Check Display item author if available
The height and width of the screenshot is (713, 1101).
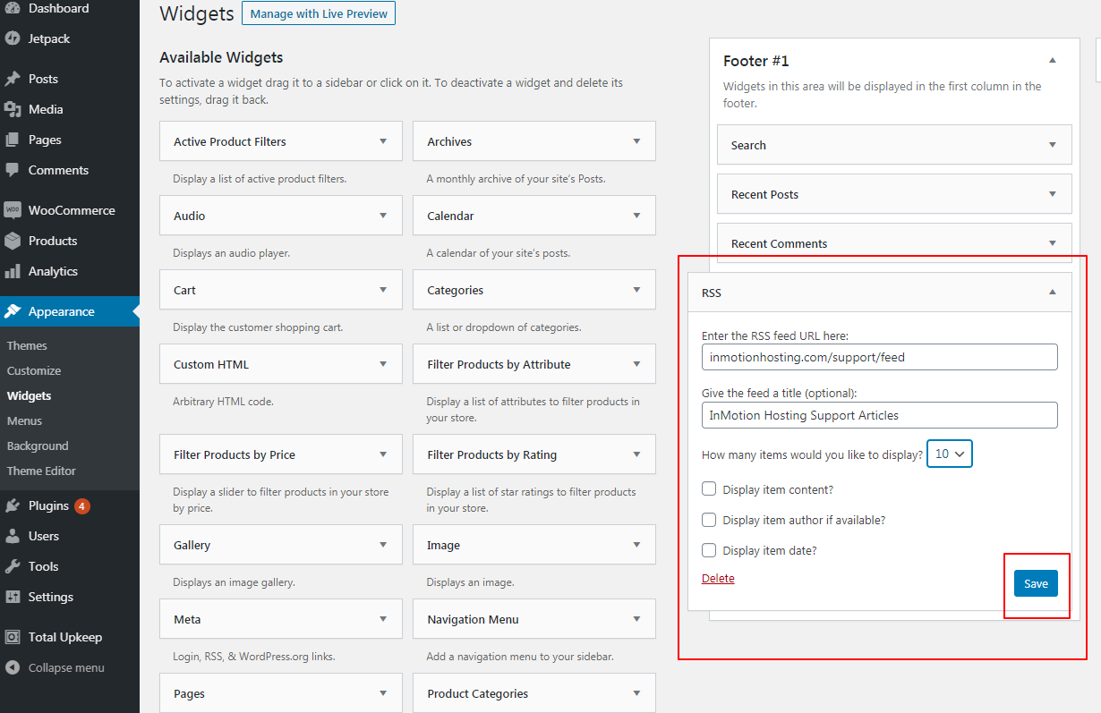coord(709,520)
